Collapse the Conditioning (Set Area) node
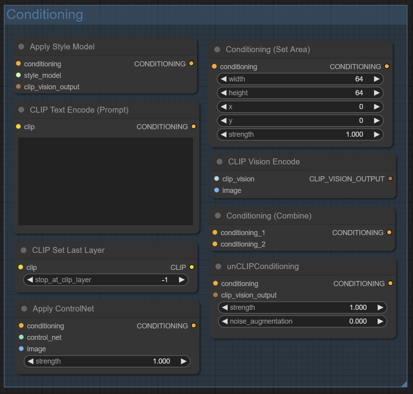This screenshot has width=413, height=394. coord(217,49)
